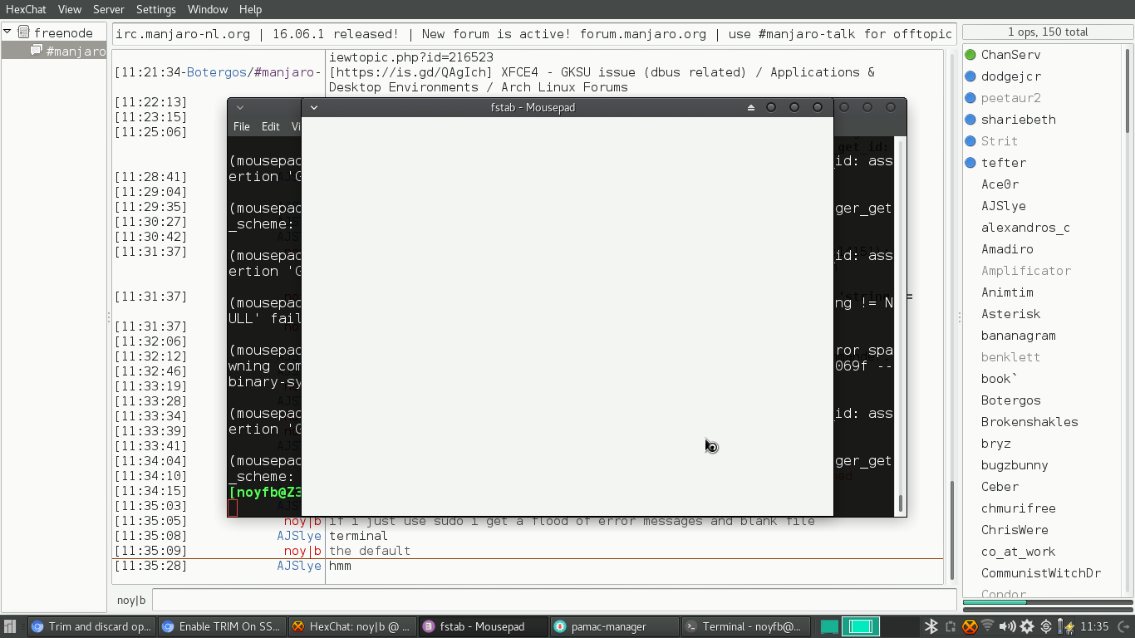Activate HexChat taskbar button
The height and width of the screenshot is (638, 1135).
352,627
